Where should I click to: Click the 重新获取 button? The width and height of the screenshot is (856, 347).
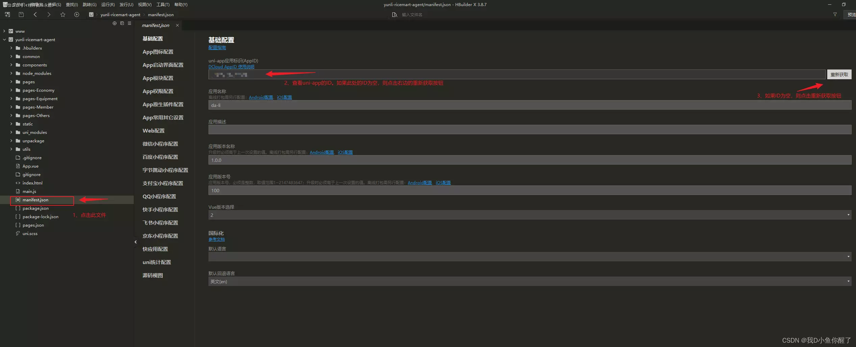point(839,75)
